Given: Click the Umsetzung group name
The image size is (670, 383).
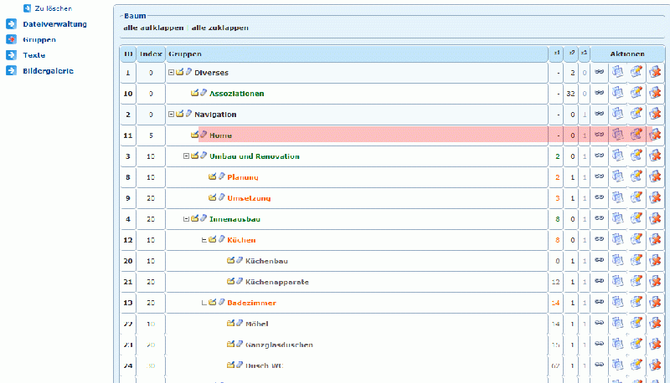Looking at the screenshot, I should tap(249, 198).
